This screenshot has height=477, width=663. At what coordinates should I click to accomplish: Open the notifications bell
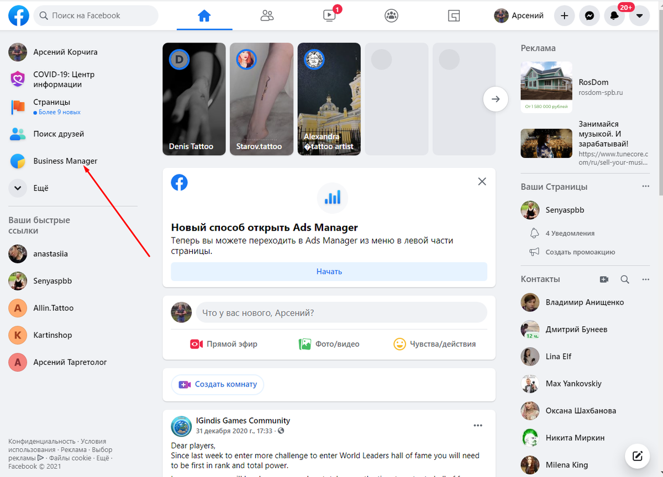[614, 16]
